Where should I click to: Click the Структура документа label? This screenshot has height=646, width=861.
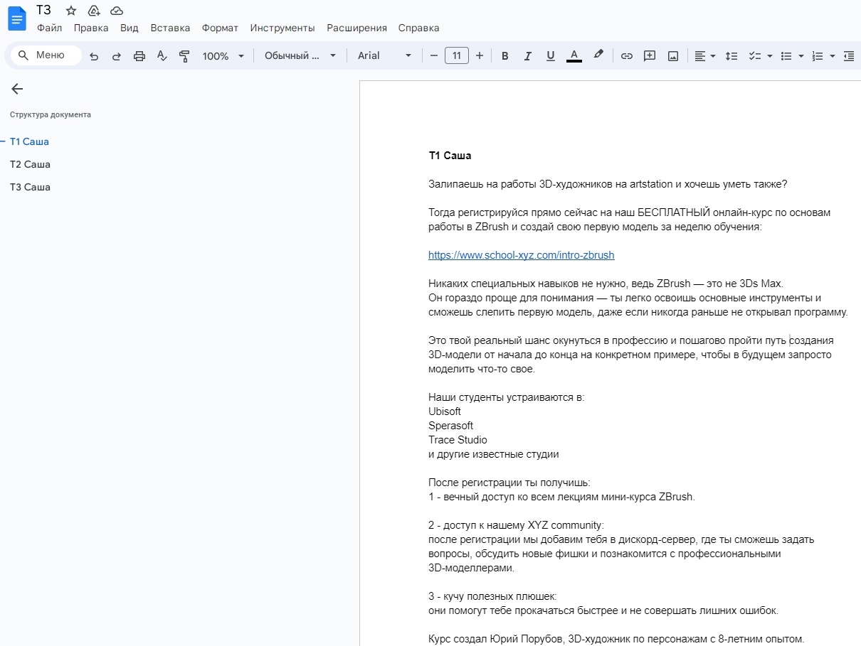(x=51, y=114)
